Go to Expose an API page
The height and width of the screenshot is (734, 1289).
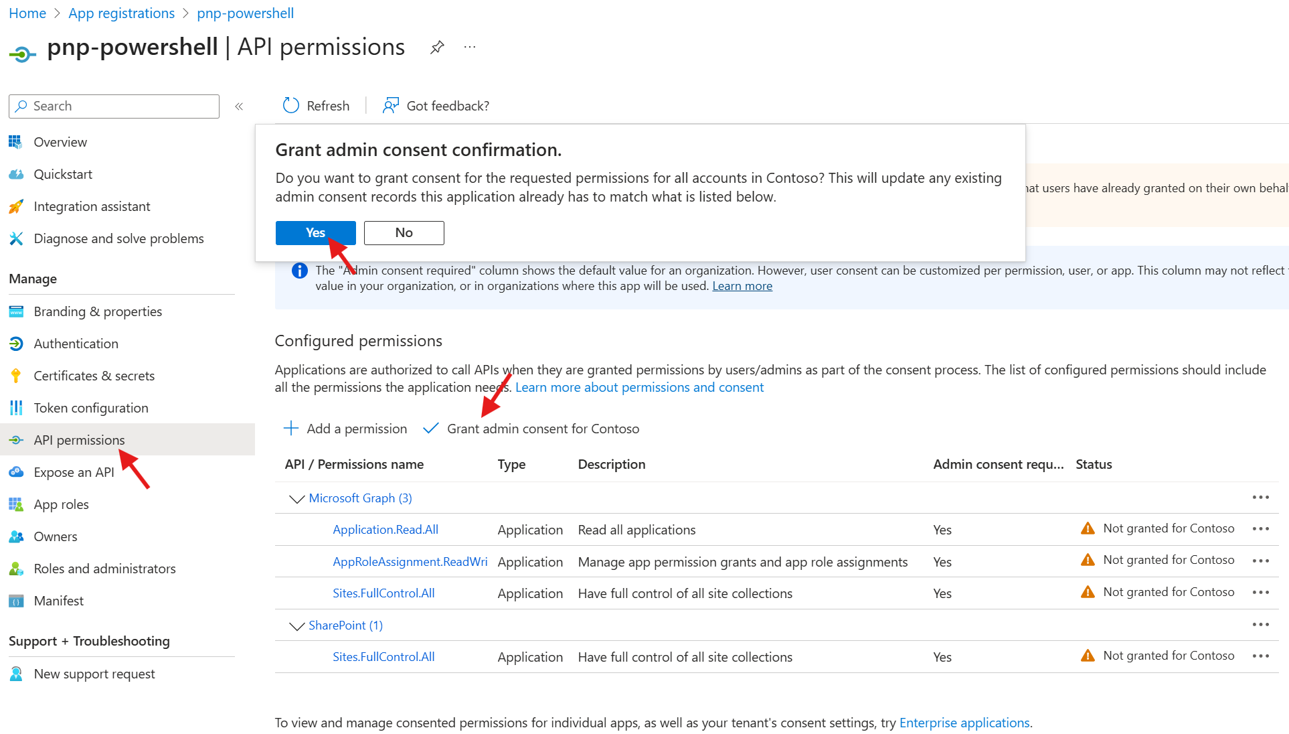(x=74, y=472)
